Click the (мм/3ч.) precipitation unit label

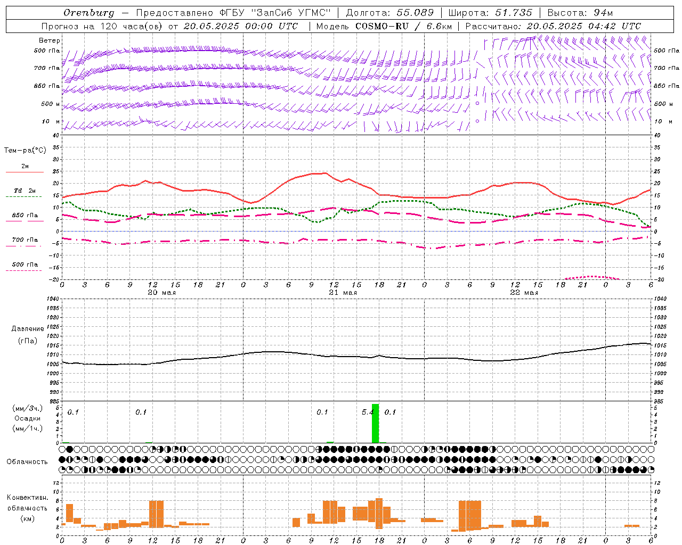[x=28, y=408]
